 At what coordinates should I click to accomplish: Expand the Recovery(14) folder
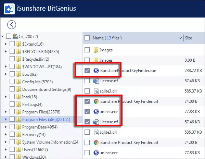[x=6, y=134]
